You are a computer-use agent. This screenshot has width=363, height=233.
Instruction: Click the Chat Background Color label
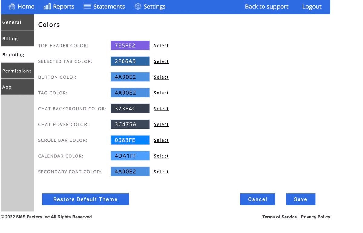click(72, 109)
